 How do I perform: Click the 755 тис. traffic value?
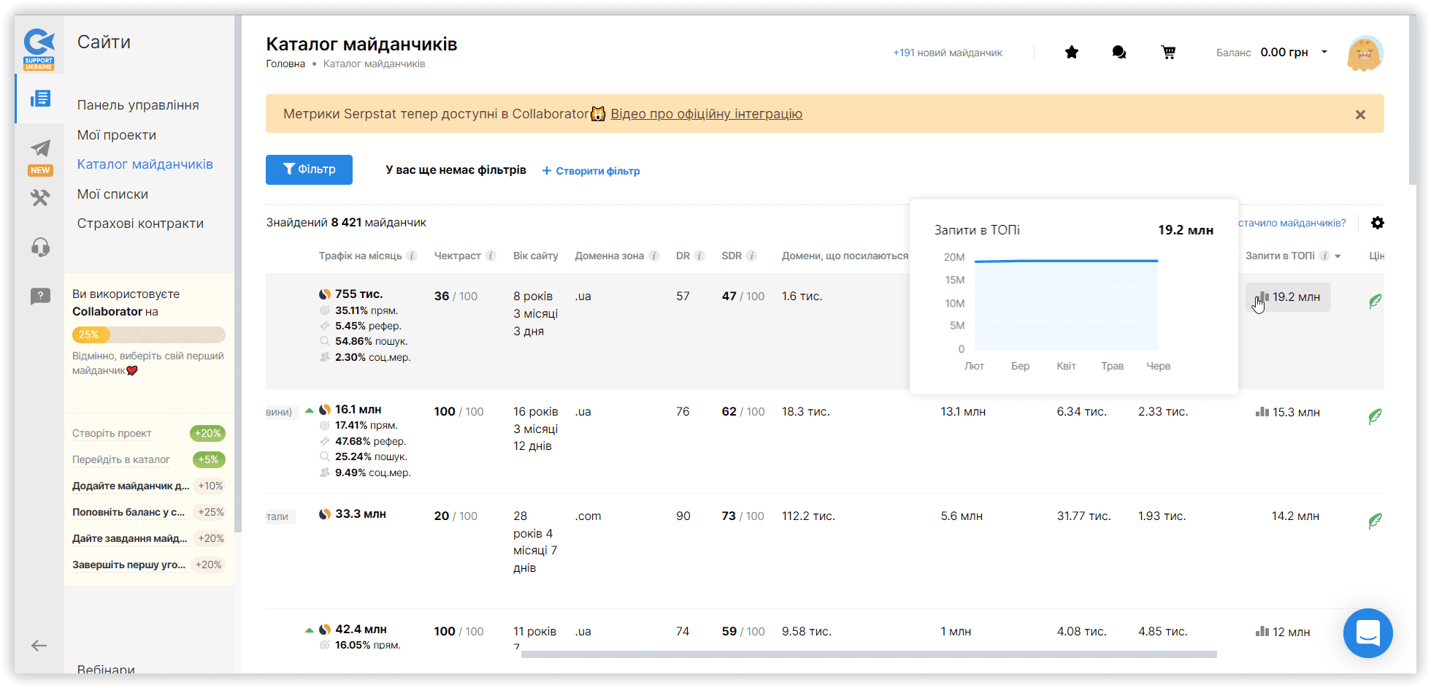coord(359,294)
